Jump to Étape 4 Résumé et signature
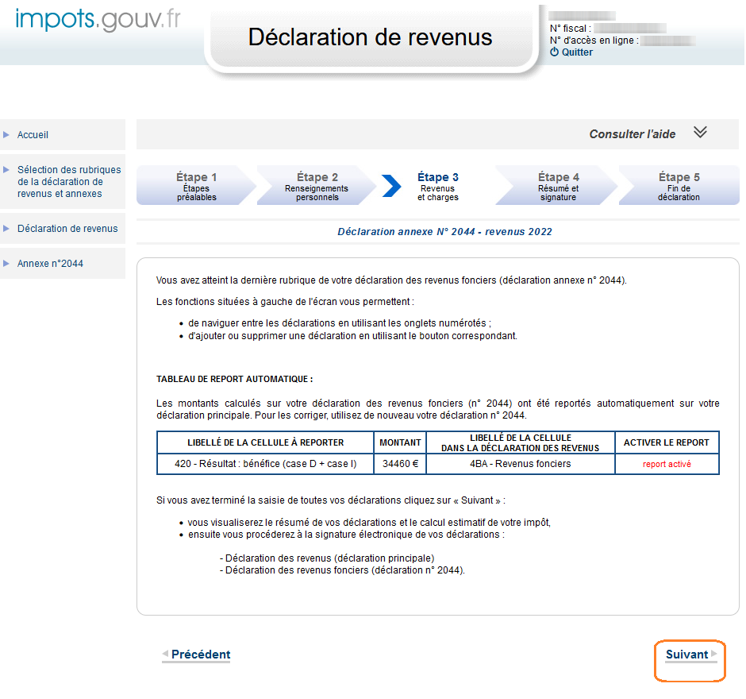The width and height of the screenshot is (746, 699). pos(558,186)
